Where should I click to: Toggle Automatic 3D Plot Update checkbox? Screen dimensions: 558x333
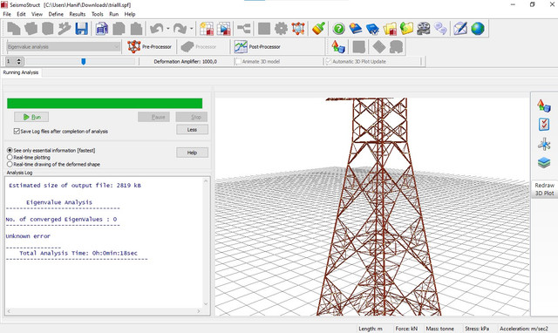[x=329, y=62]
